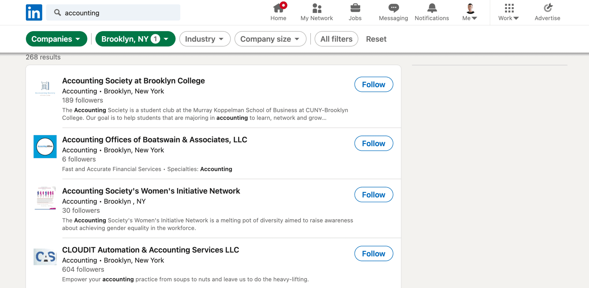589x288 pixels.
Task: Open Accounting Offices of Boatswain & Associates link
Action: pos(154,140)
